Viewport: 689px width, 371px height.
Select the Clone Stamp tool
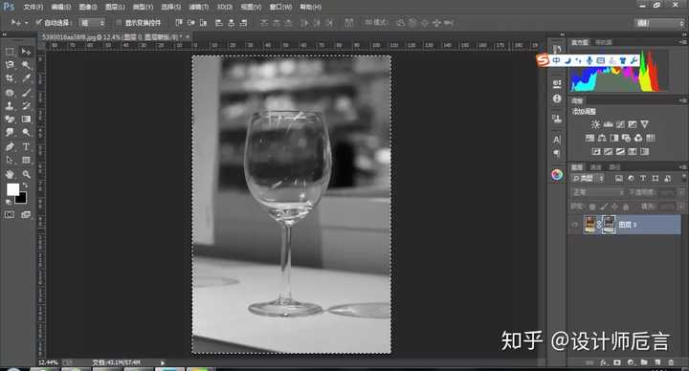(x=10, y=106)
